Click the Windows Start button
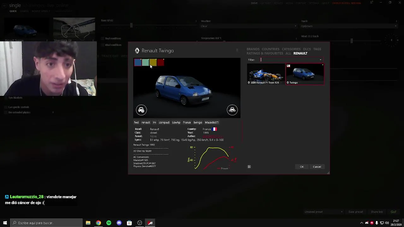 pos(5,223)
